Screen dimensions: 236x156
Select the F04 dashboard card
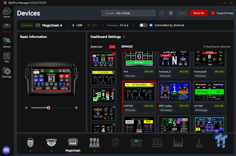click(x=139, y=65)
